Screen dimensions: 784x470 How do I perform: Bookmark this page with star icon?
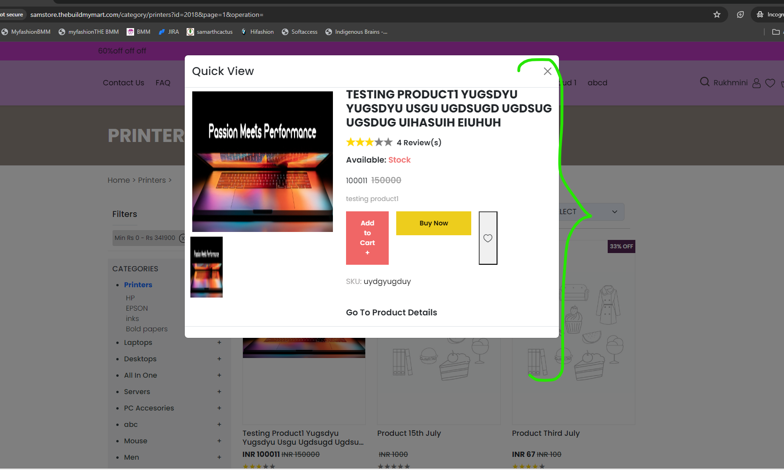(x=717, y=15)
